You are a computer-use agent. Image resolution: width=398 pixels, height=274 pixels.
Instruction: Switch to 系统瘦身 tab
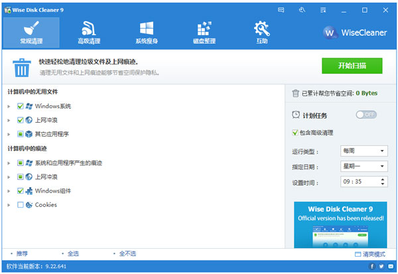coord(147,33)
